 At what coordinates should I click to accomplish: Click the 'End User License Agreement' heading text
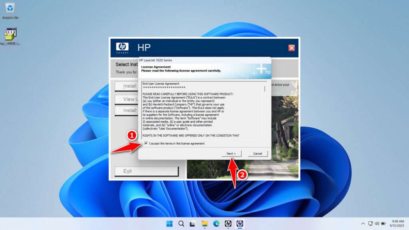[x=161, y=84]
